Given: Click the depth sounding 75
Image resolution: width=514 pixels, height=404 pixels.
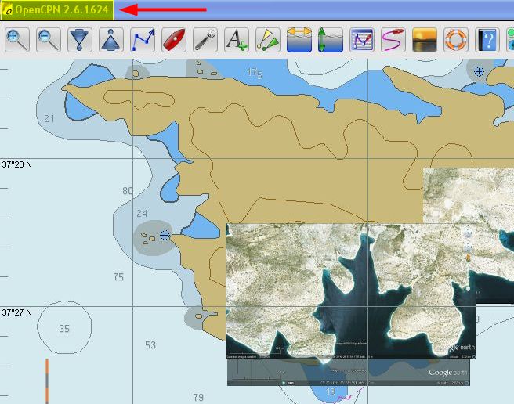Looking at the screenshot, I should point(118,277).
